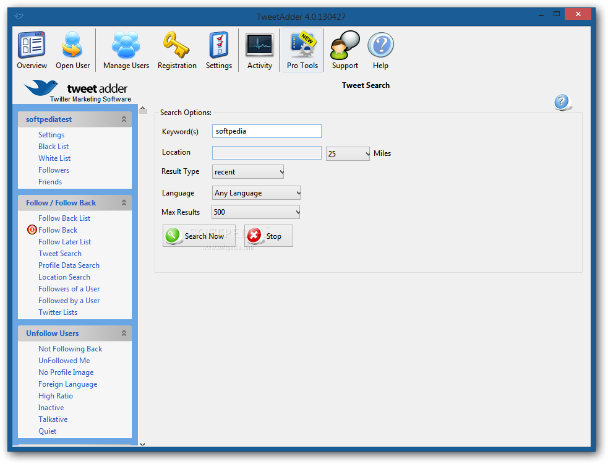
Task: Open Not Following Back
Action: 70,349
